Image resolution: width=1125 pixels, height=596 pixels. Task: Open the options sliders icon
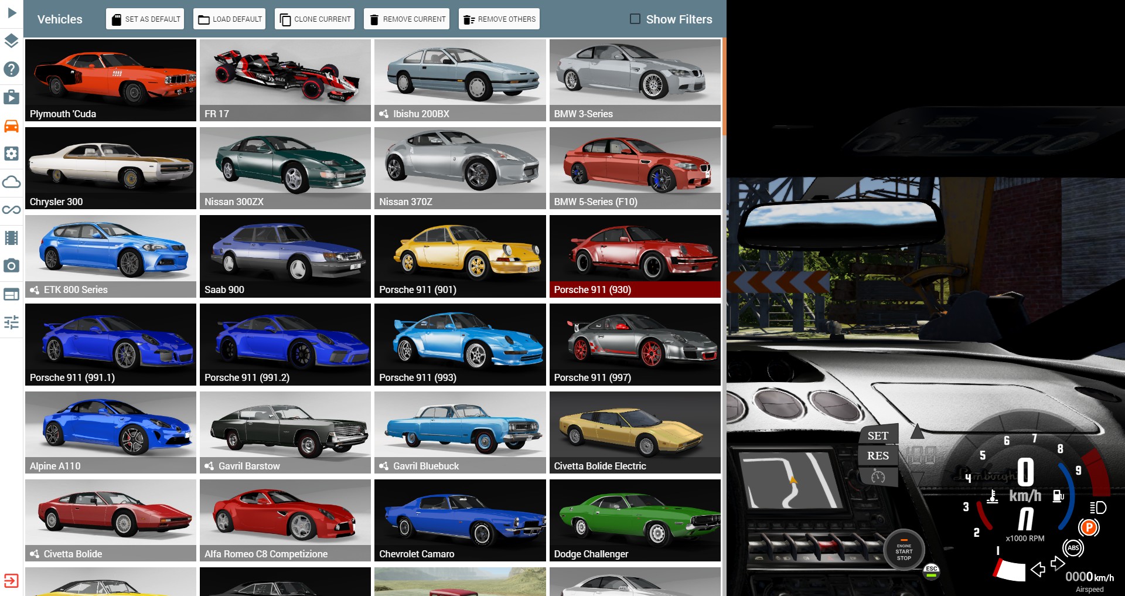tap(12, 322)
